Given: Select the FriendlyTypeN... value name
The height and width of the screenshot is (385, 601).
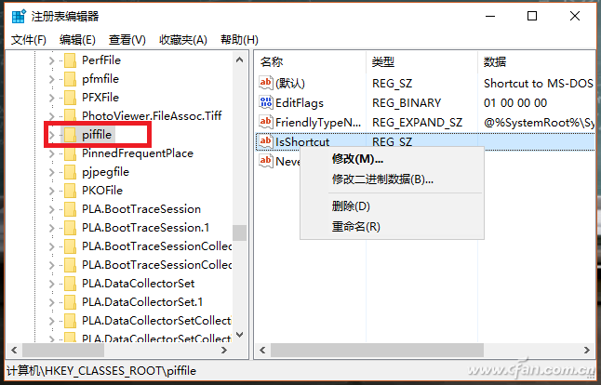Looking at the screenshot, I should 318,122.
